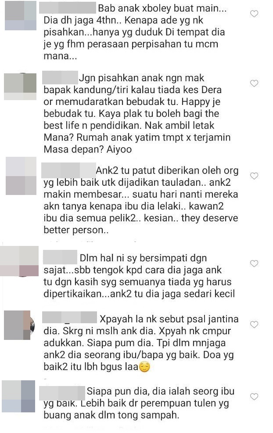Open blurred username before "Jgn pisahkan anak"

[60, 78]
